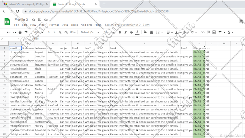Click the browser address bar URL
The width and height of the screenshot is (245, 138).
[x=99, y=11]
